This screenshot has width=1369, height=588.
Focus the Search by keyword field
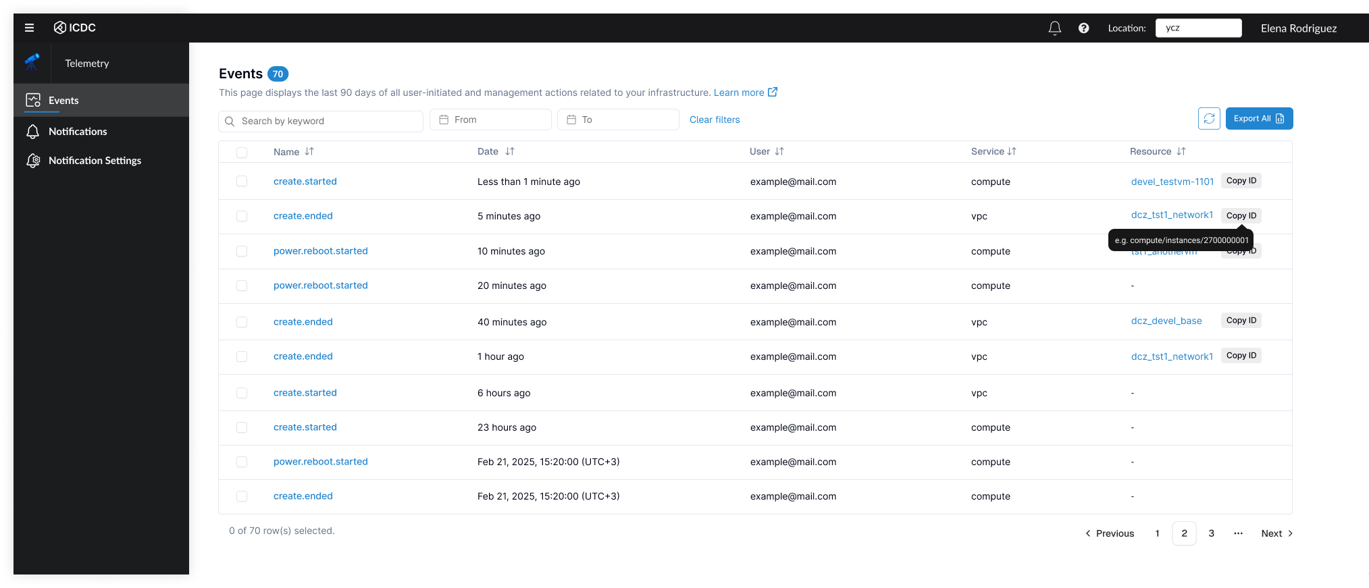pyautogui.click(x=321, y=121)
